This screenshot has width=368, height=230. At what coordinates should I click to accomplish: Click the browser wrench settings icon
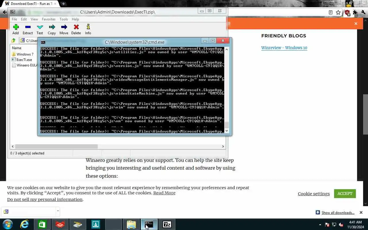pyautogui.click(x=363, y=12)
